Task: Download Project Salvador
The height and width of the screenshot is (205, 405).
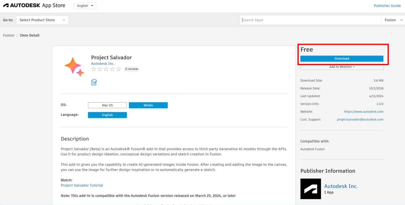Action: [x=342, y=58]
